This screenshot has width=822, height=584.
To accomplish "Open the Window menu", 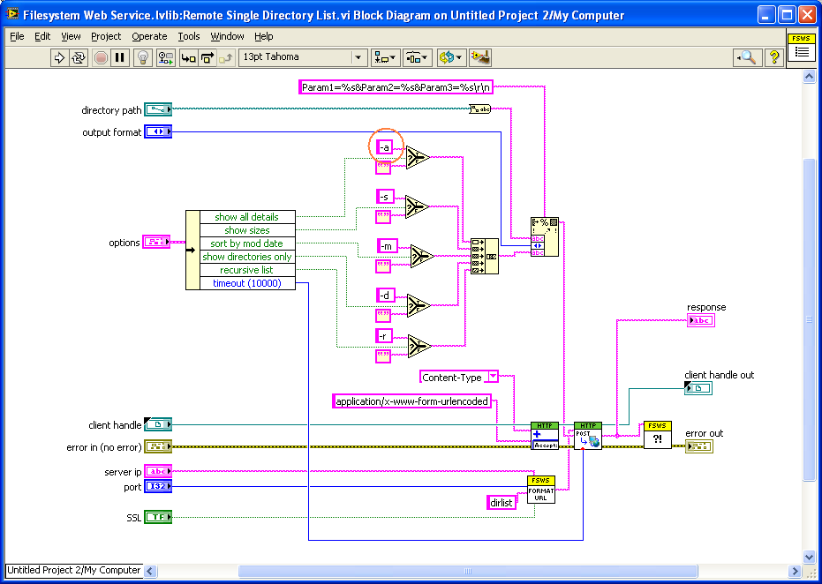I will tap(227, 36).
